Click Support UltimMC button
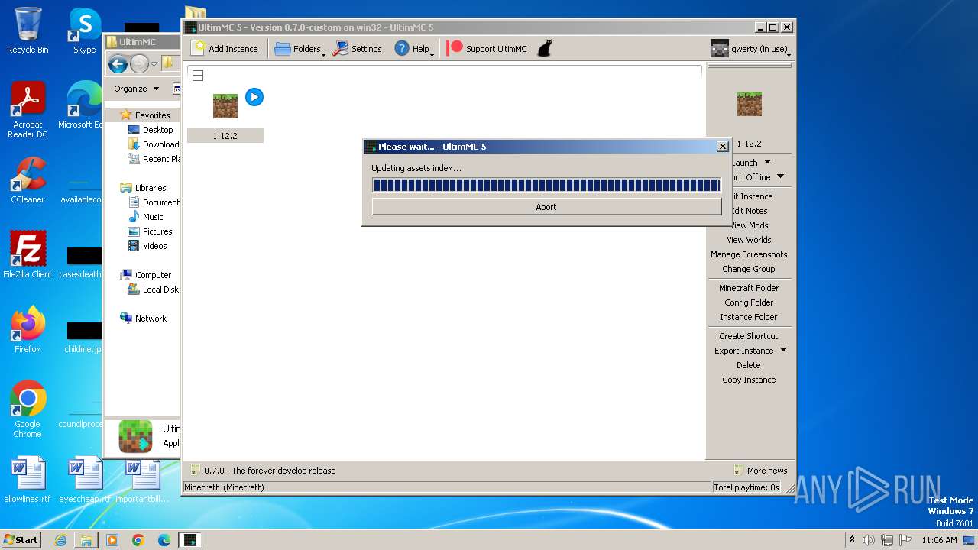This screenshot has height=550, width=978. 487,49
